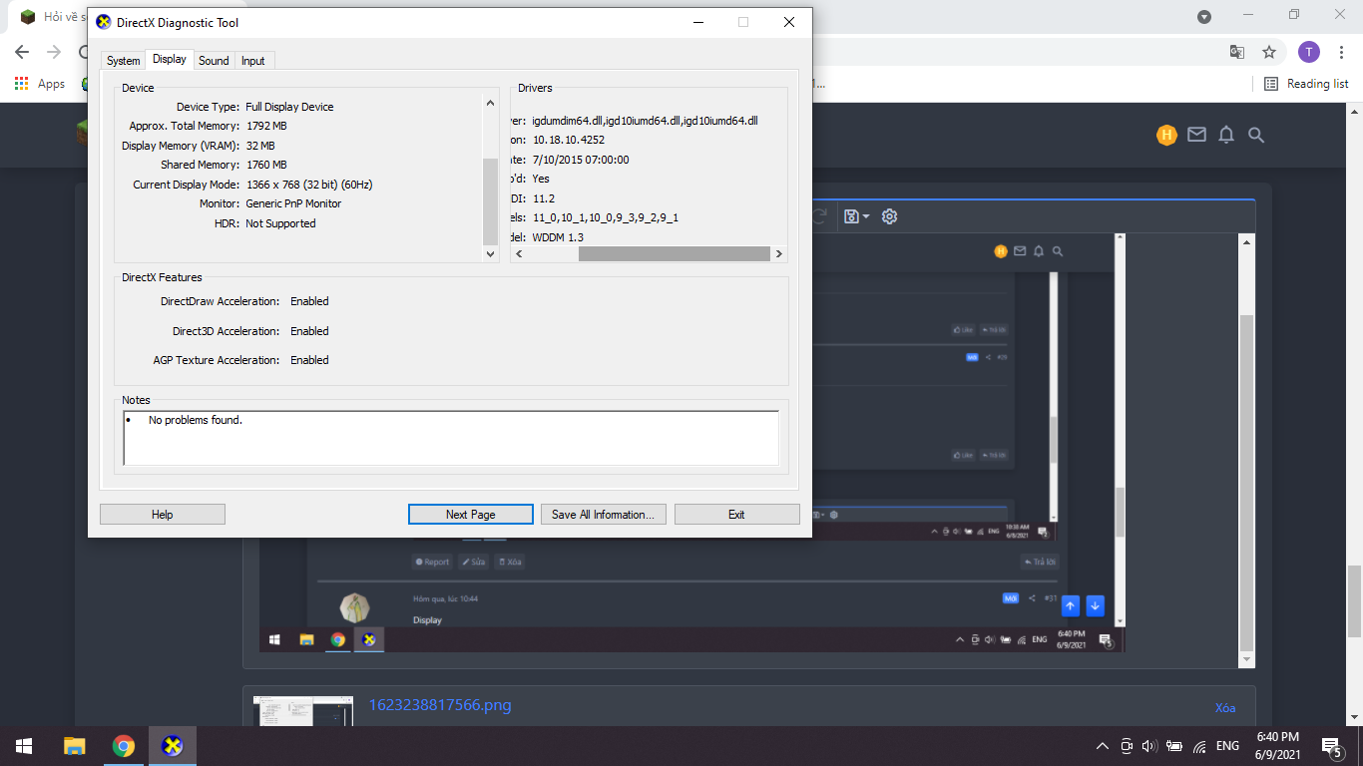Image resolution: width=1363 pixels, height=766 pixels.
Task: Bookmark this page with the star icon
Action: point(1269,52)
